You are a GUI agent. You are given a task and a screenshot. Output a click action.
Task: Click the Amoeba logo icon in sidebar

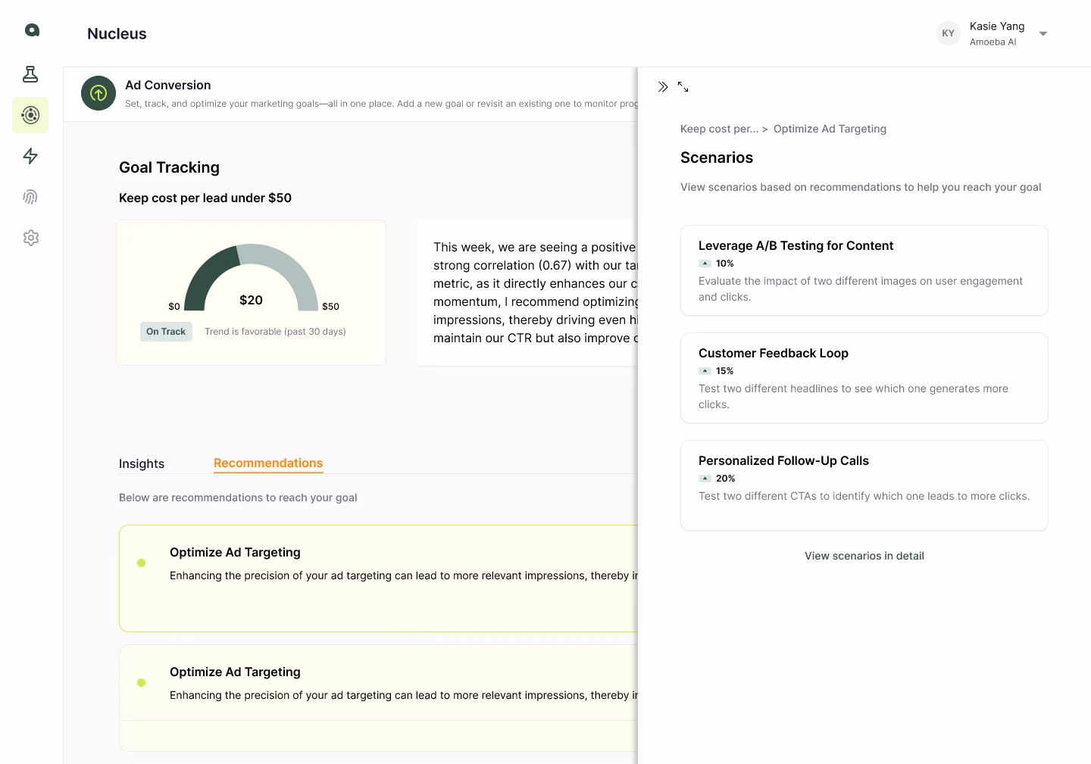pos(32,30)
